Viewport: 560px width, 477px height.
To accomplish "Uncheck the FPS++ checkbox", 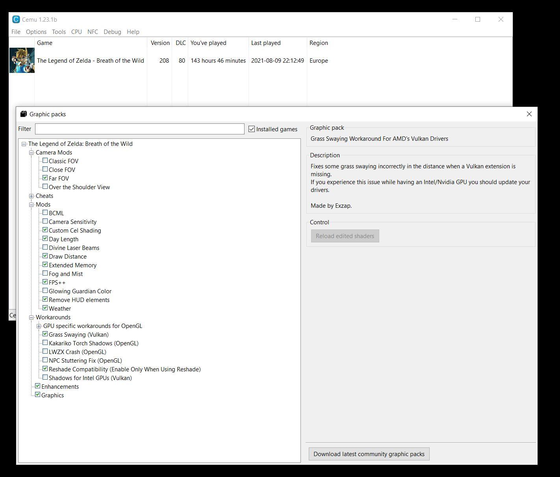I will pyautogui.click(x=45, y=282).
